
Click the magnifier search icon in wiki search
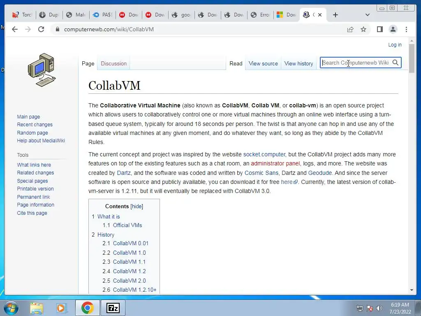(395, 63)
